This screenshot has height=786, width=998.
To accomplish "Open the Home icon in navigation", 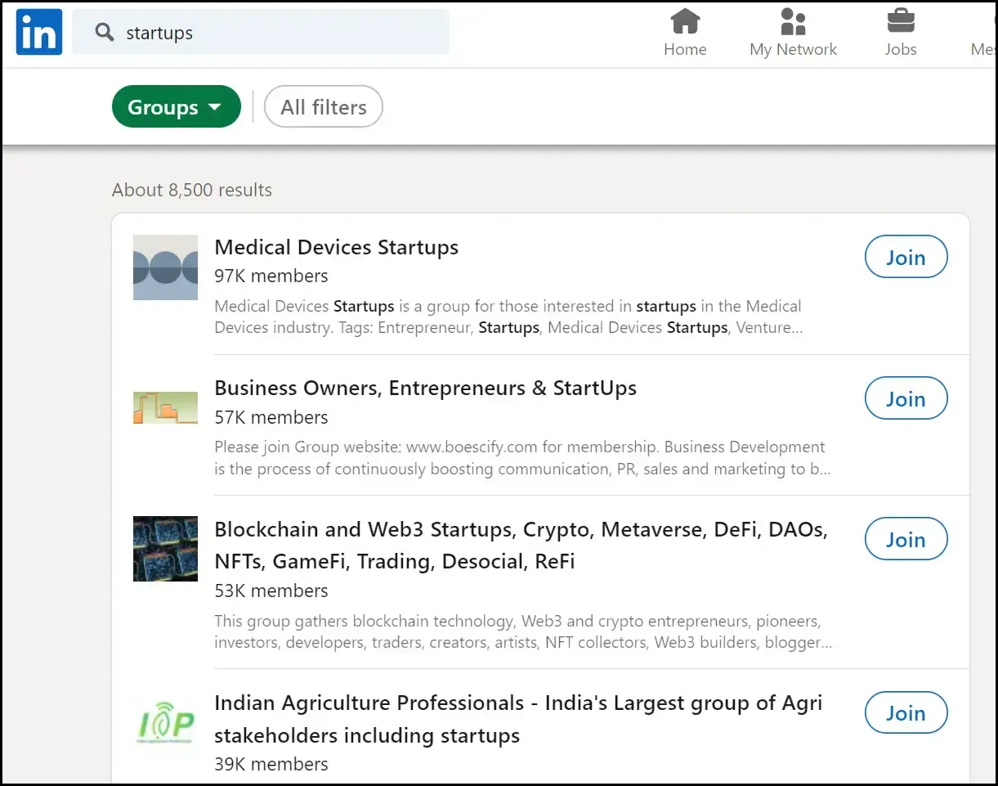I will pos(685,20).
